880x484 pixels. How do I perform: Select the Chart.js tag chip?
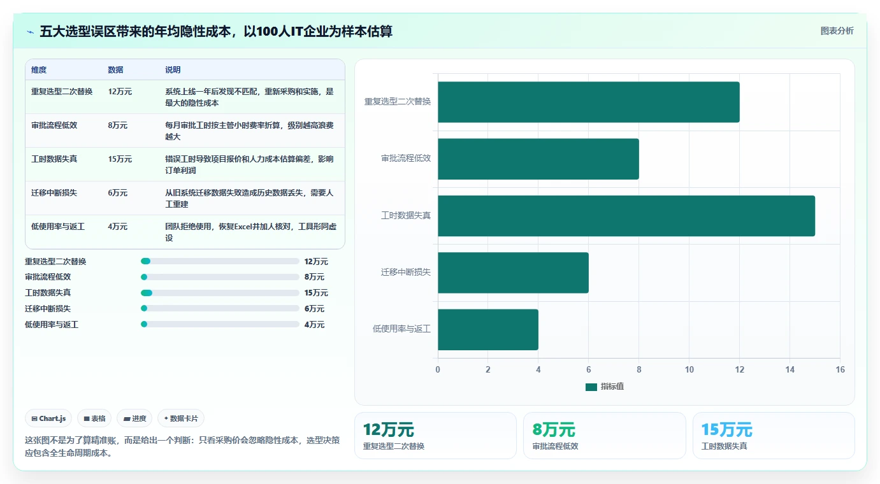coord(49,418)
